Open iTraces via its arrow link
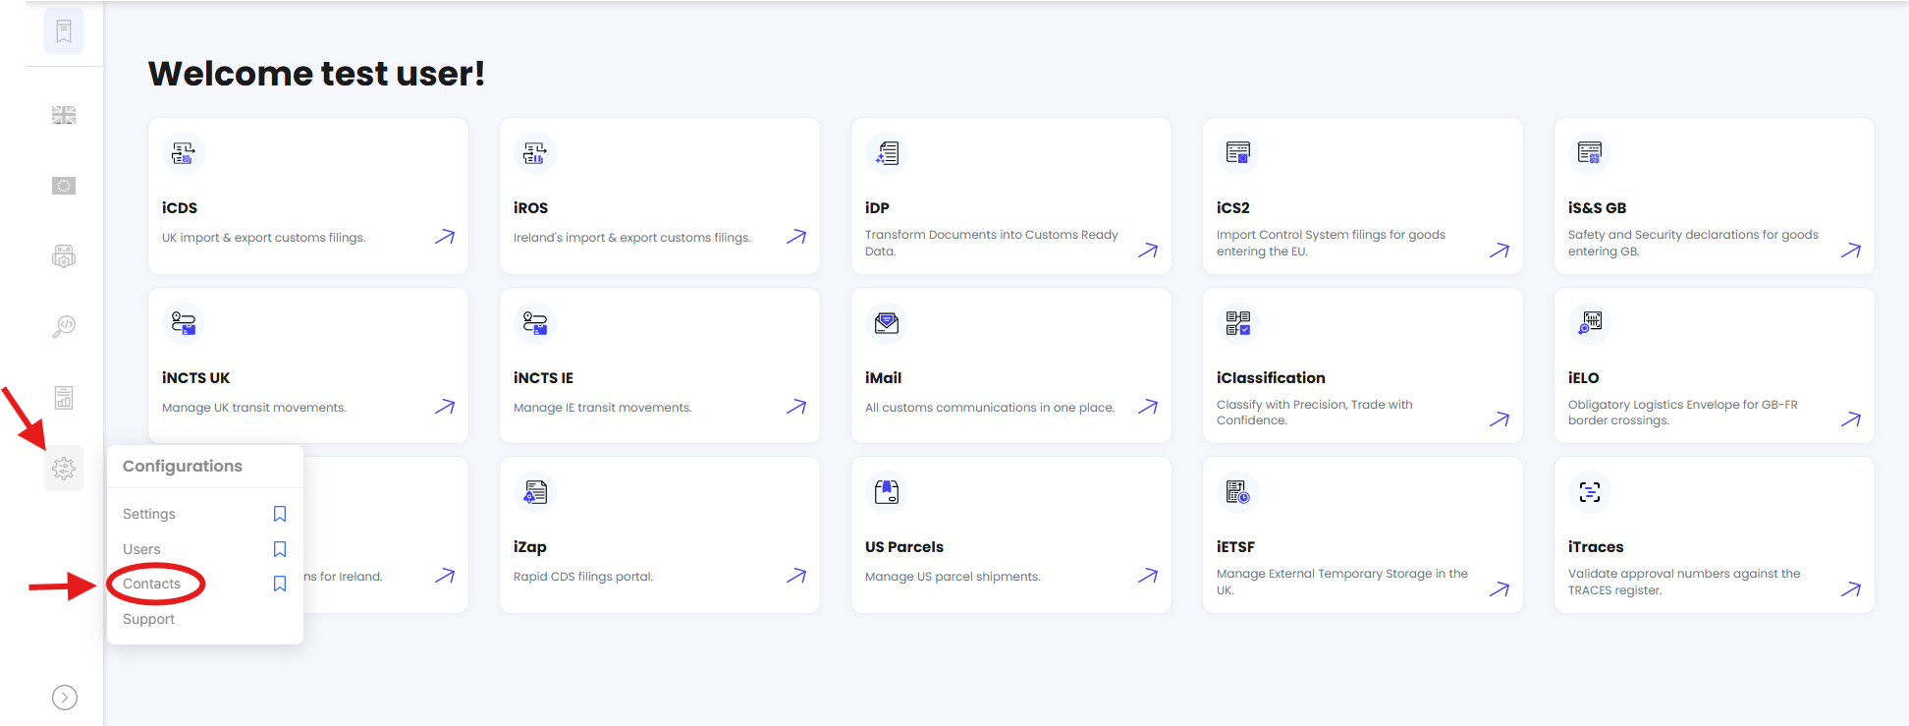Image resolution: width=1909 pixels, height=726 pixels. (x=1851, y=589)
